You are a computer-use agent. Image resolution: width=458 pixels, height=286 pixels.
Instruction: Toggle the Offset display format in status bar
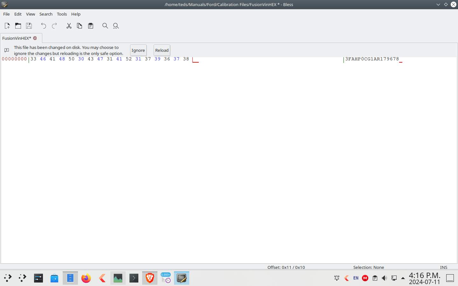[x=286, y=267]
